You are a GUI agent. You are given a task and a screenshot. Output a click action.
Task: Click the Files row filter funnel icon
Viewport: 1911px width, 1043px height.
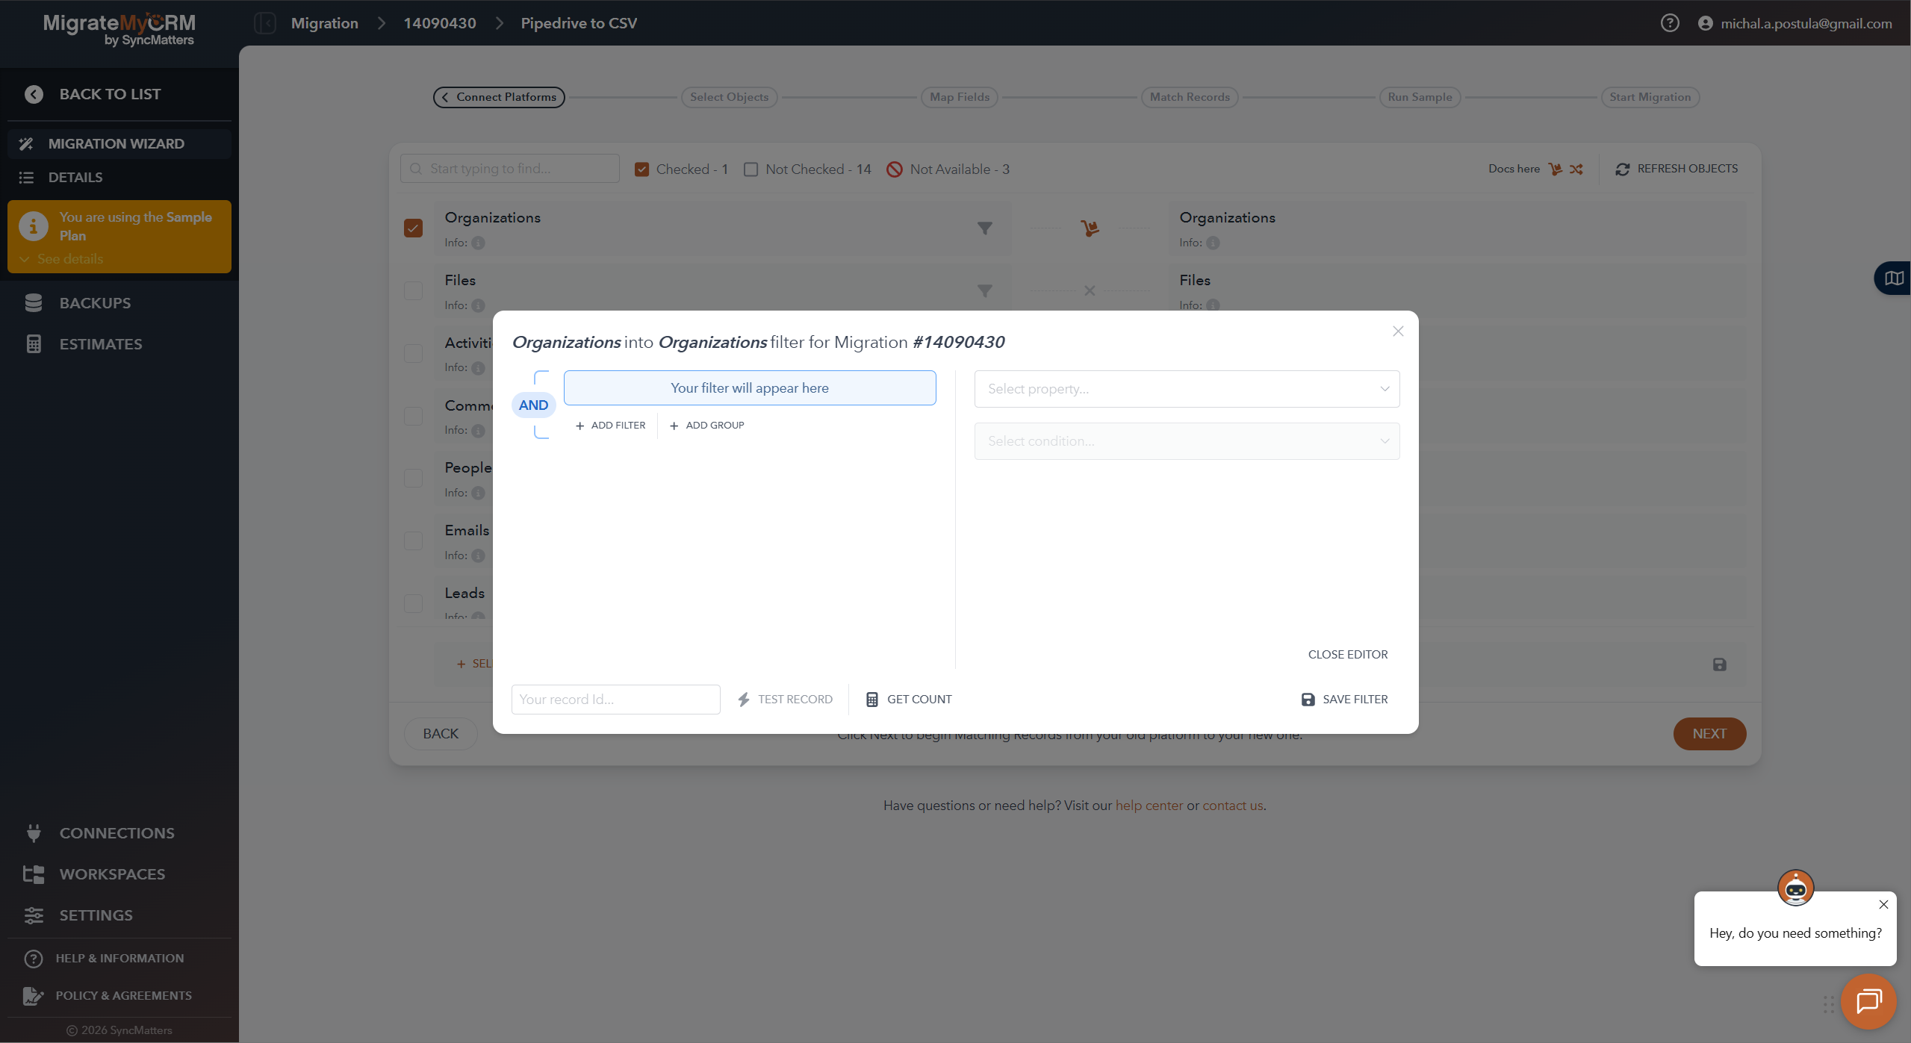(985, 290)
